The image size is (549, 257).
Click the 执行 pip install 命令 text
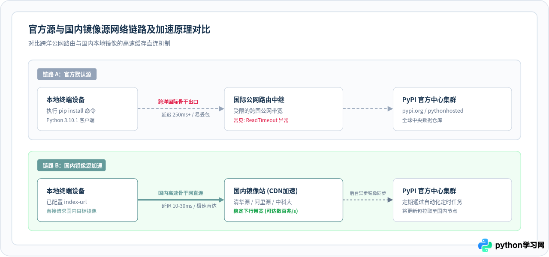click(x=71, y=111)
